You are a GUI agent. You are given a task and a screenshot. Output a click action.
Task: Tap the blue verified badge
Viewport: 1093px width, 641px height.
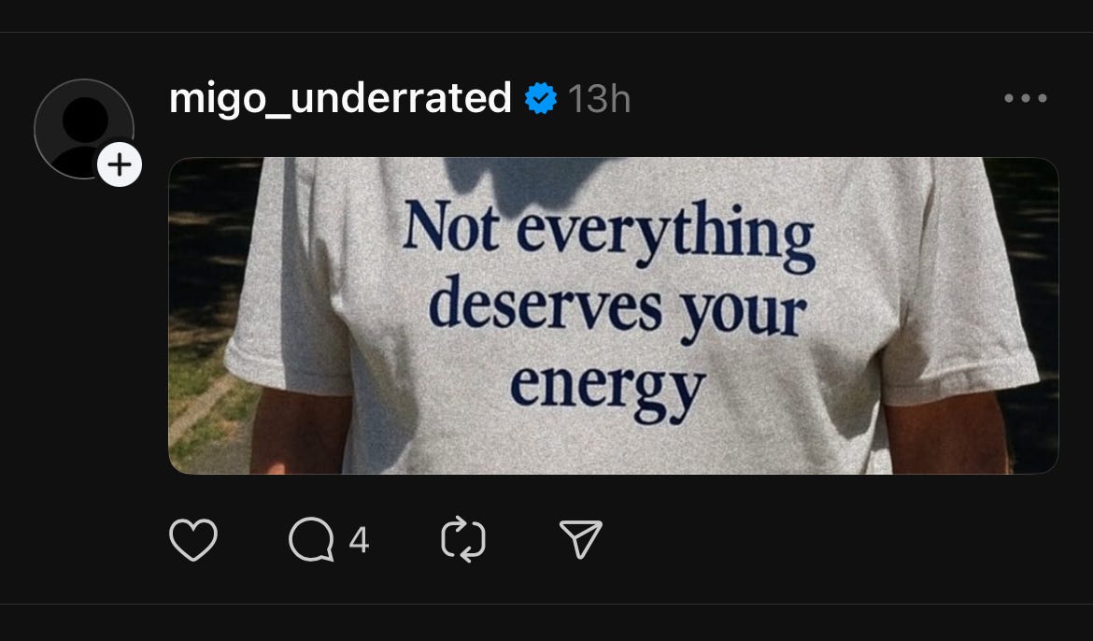click(x=541, y=98)
